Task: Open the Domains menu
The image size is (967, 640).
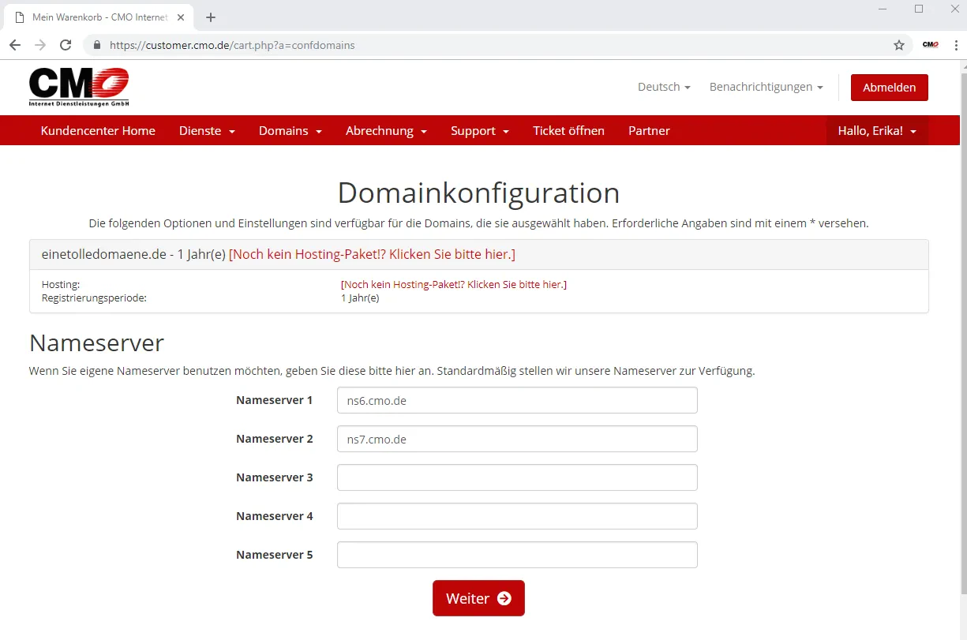Action: 290,130
